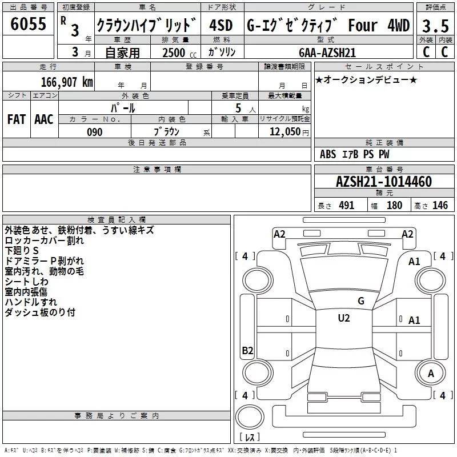
Task: Click the top-right A2 damage marker
Action: (x=407, y=234)
